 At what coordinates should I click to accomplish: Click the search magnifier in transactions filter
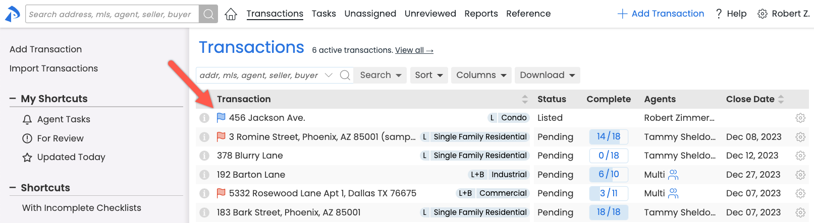(345, 76)
